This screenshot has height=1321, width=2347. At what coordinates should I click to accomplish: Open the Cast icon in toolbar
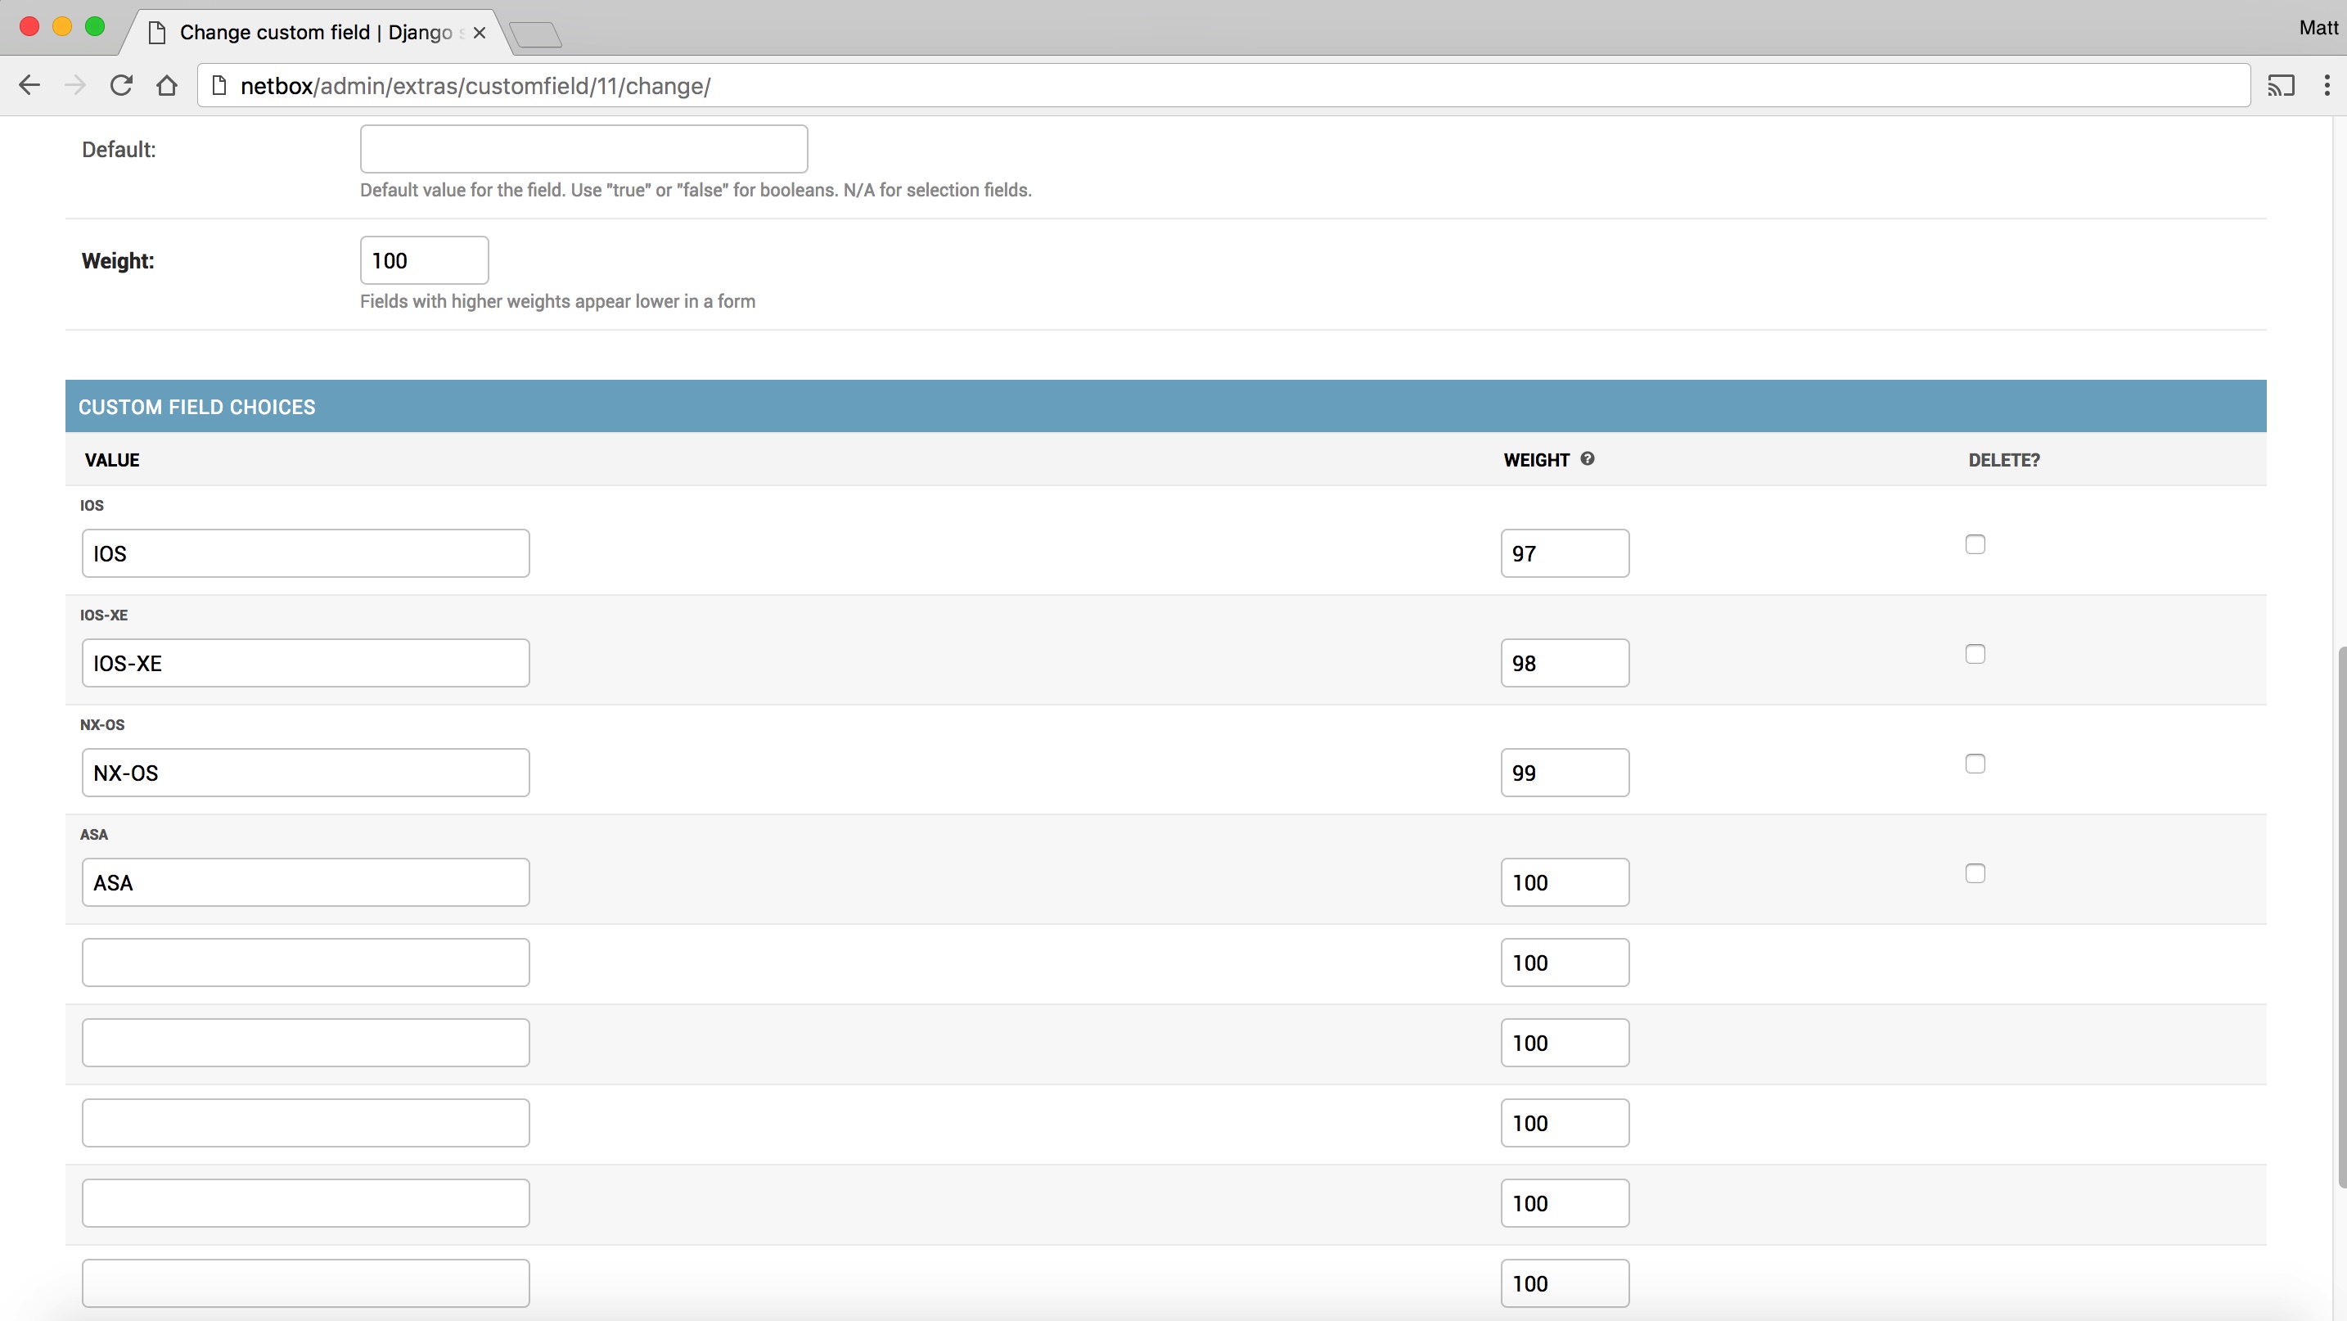(x=2281, y=86)
